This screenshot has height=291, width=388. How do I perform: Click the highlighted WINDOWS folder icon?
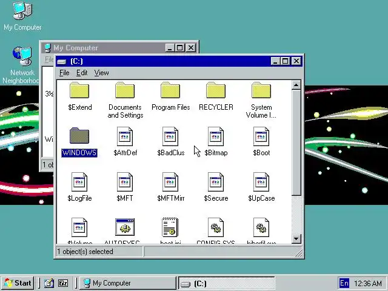pyautogui.click(x=79, y=136)
